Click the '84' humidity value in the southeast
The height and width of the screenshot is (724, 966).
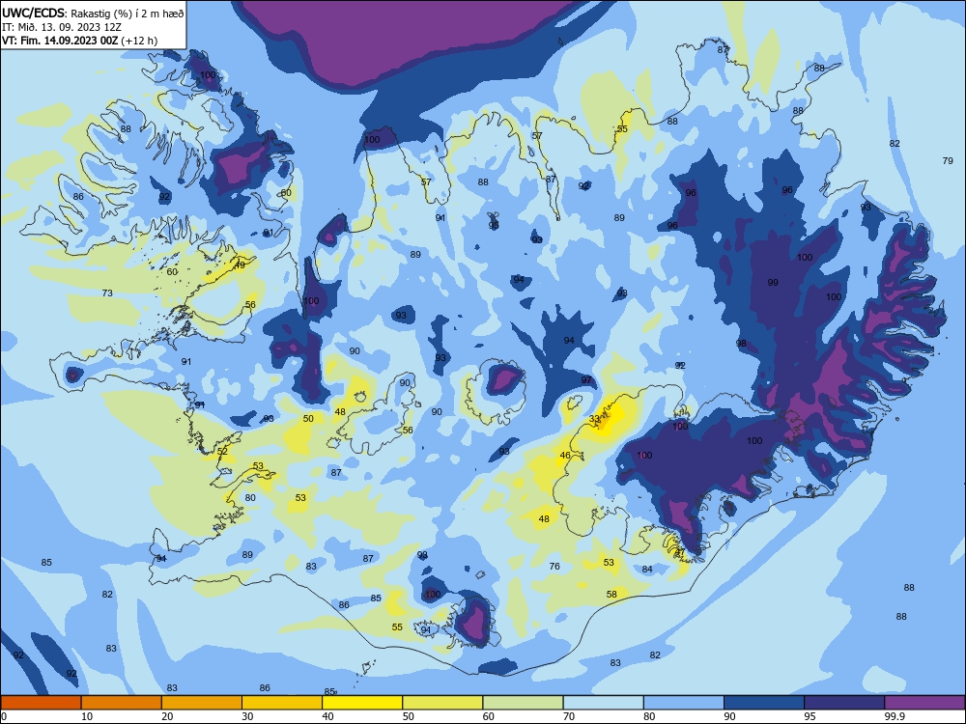tap(647, 570)
